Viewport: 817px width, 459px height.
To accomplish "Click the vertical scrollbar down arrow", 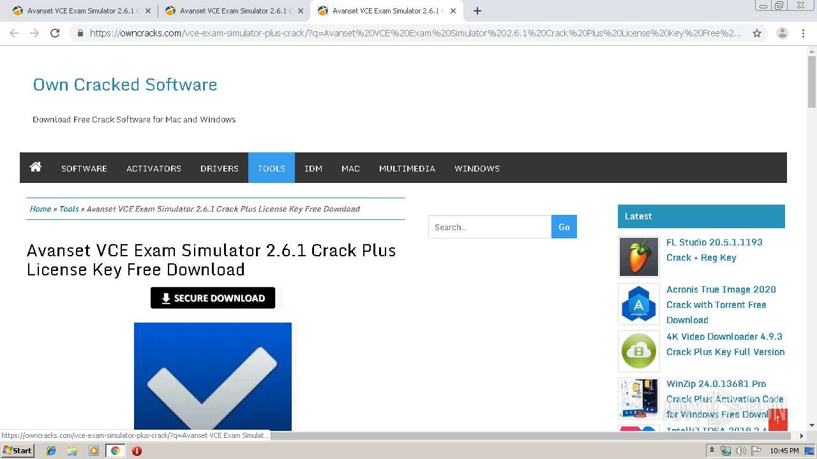I will 812,425.
